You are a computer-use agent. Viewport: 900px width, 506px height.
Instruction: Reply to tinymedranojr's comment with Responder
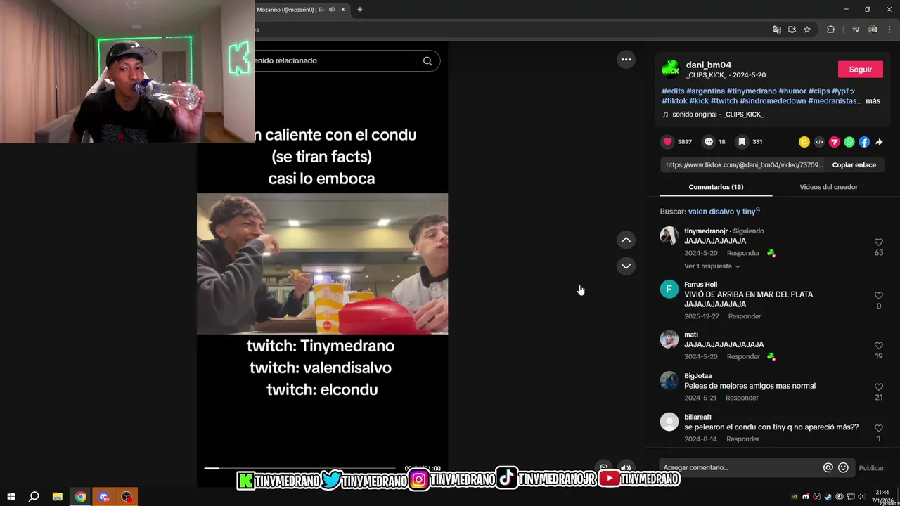(x=743, y=253)
